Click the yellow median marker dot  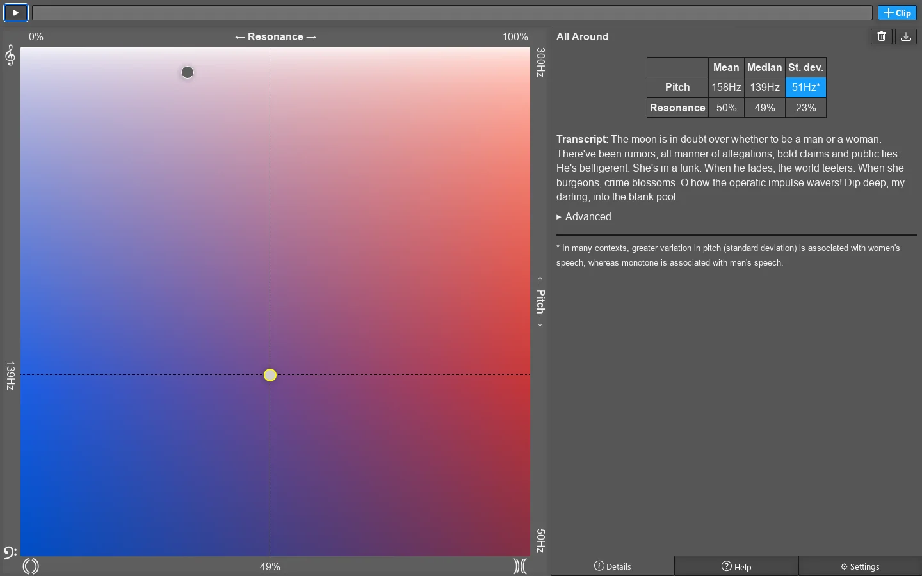[x=270, y=375]
